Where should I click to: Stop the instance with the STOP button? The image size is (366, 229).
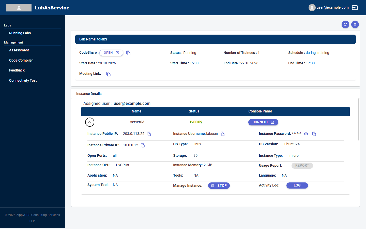tap(219, 186)
